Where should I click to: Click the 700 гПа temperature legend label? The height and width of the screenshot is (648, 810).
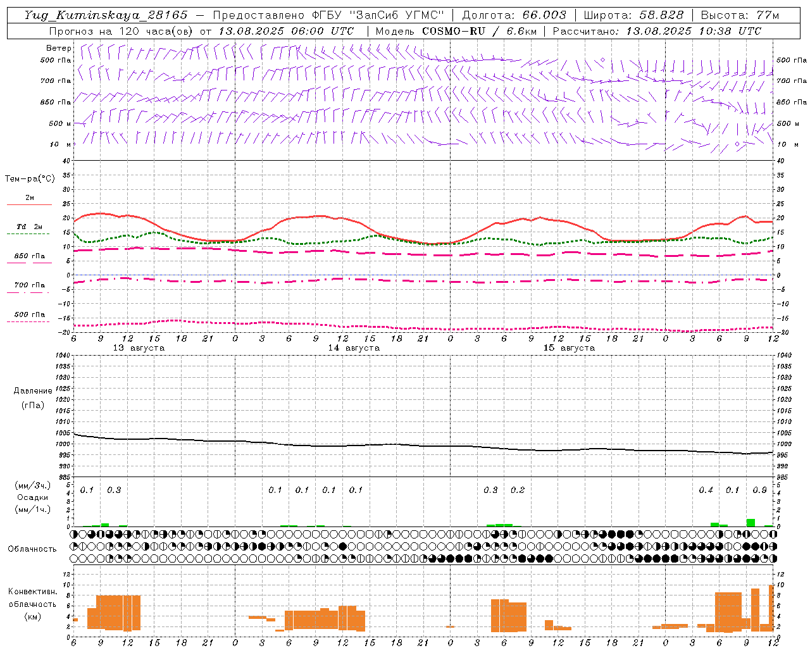(x=30, y=285)
